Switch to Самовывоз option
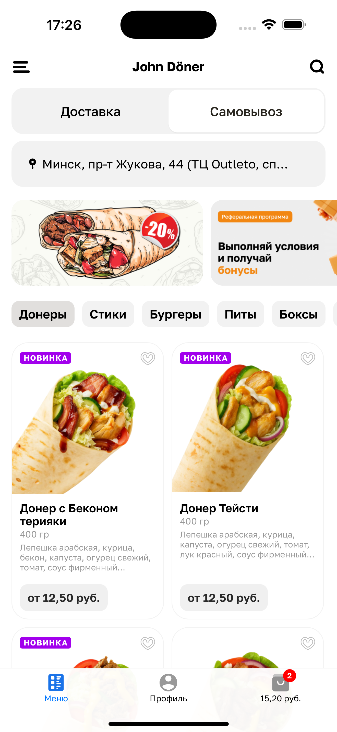The width and height of the screenshot is (337, 732). [x=246, y=111]
